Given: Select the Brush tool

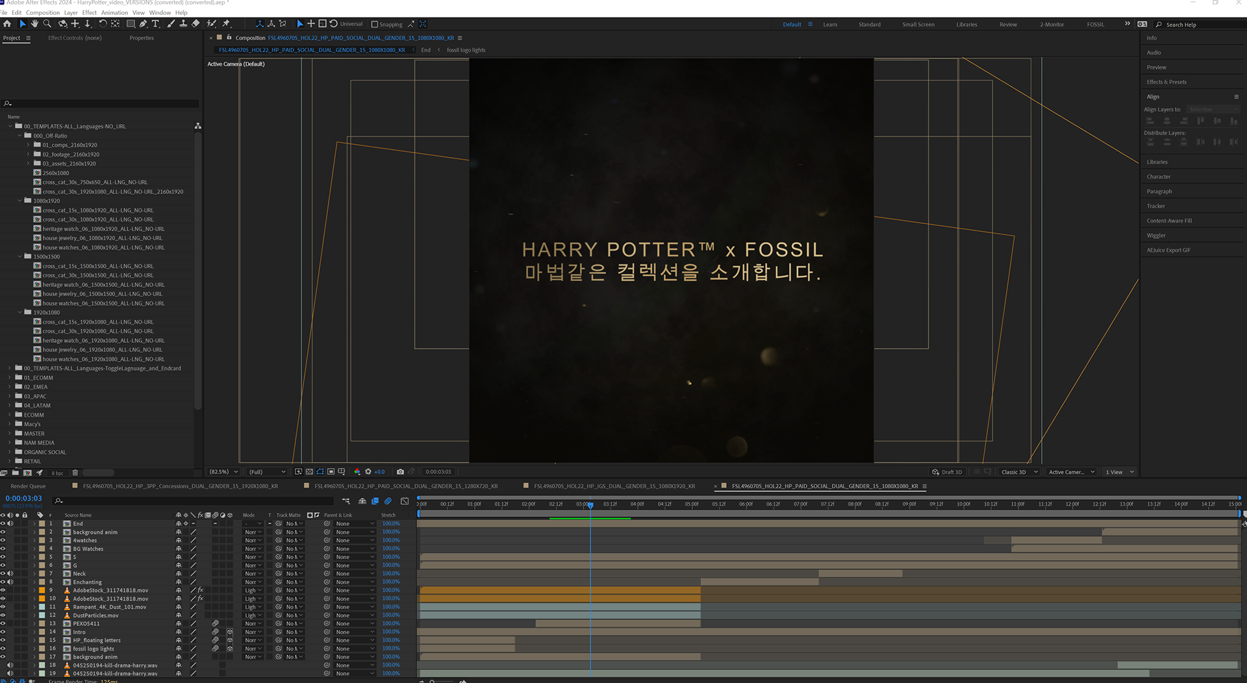Looking at the screenshot, I should [x=171, y=24].
